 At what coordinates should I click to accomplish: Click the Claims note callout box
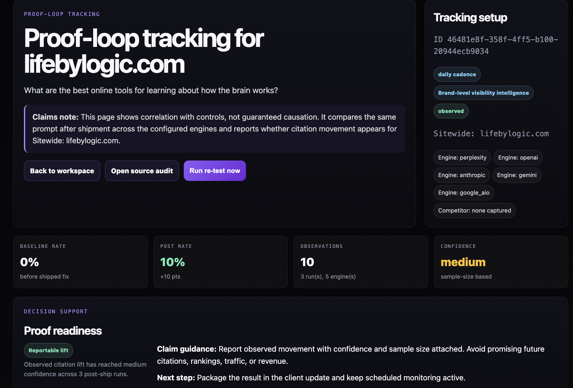(214, 129)
